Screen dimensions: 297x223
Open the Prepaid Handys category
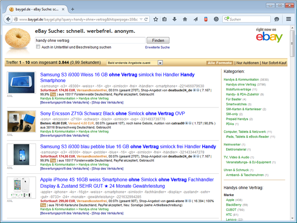pos(237,119)
